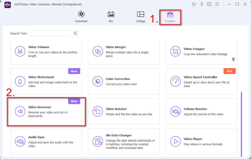Open the Video Trimmer tool title
This screenshot has height=159, width=251.
point(39,47)
